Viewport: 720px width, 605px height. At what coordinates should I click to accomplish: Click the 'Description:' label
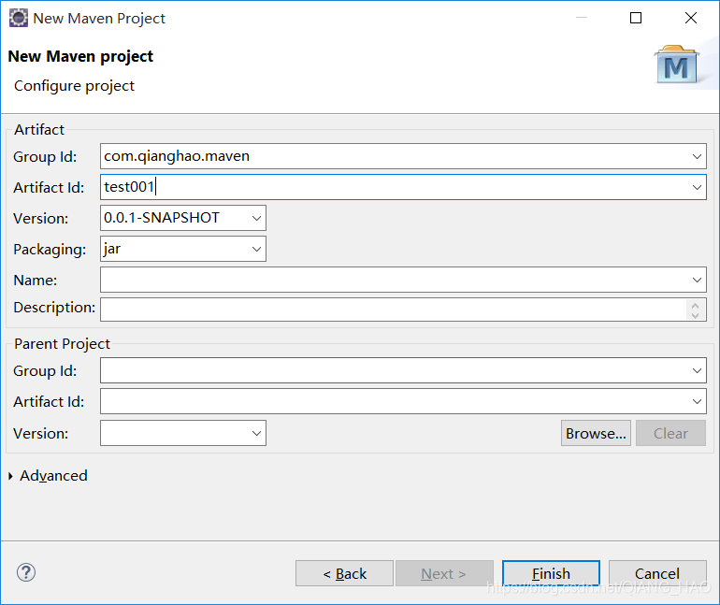pos(54,308)
